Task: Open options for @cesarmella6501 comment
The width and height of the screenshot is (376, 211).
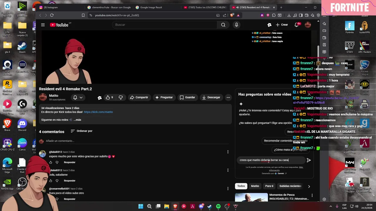Action: click(x=228, y=189)
